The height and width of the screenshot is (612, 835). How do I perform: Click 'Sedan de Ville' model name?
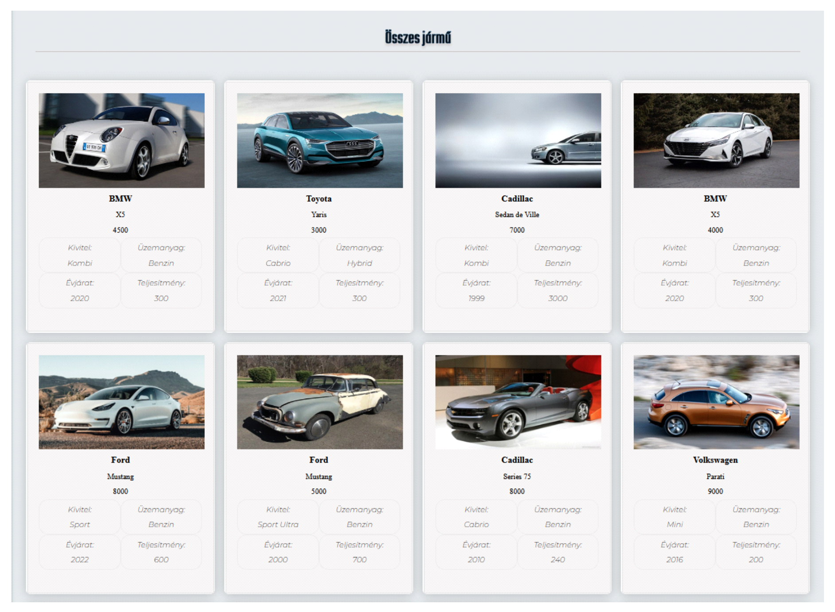point(517,215)
